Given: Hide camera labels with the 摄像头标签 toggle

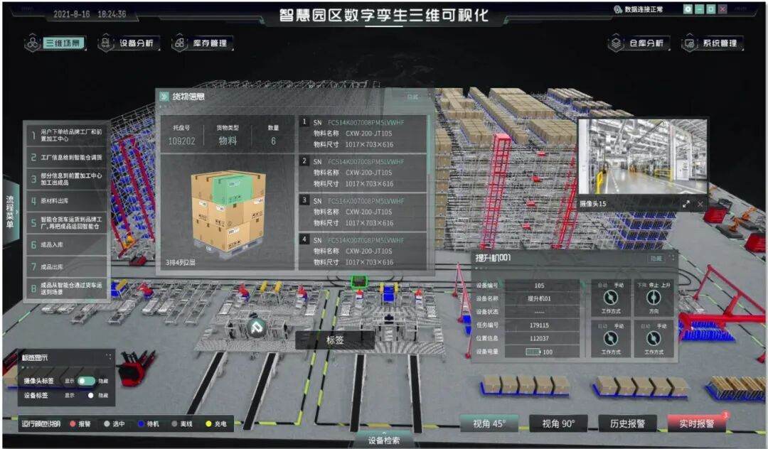Looking at the screenshot, I should tap(86, 381).
